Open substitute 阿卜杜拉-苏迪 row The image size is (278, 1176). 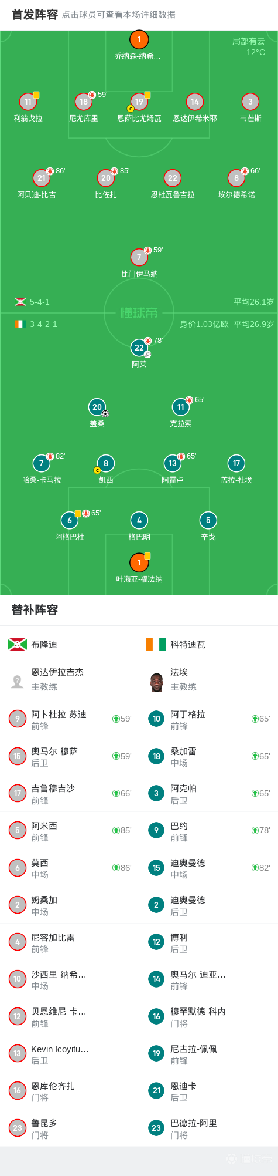(x=70, y=719)
